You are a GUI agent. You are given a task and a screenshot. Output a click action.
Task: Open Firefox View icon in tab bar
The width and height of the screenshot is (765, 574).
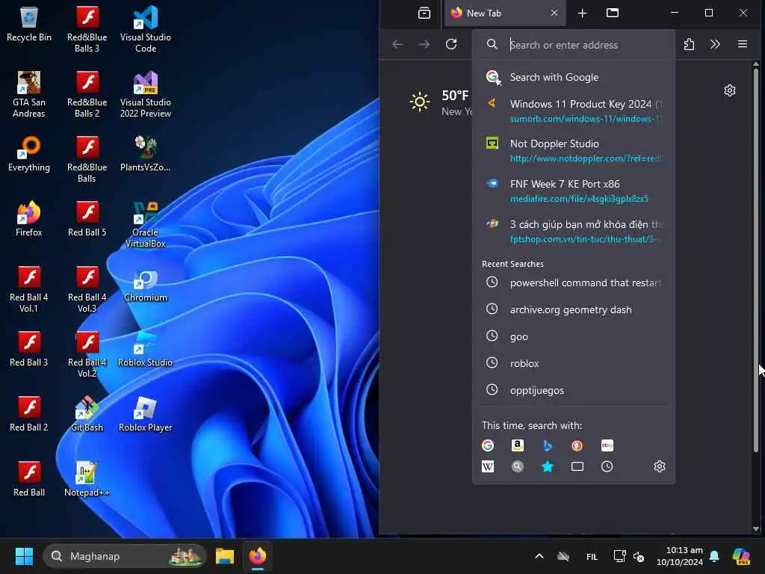[424, 13]
